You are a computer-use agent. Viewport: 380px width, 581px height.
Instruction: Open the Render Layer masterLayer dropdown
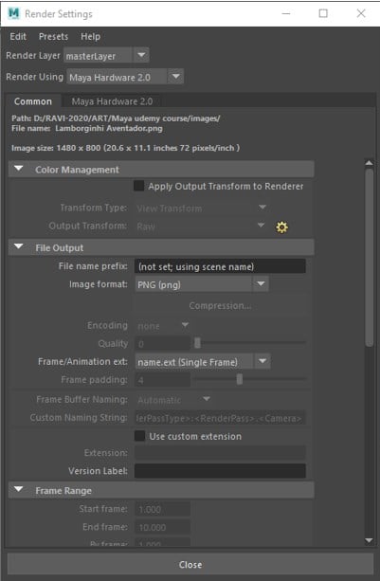[141, 56]
